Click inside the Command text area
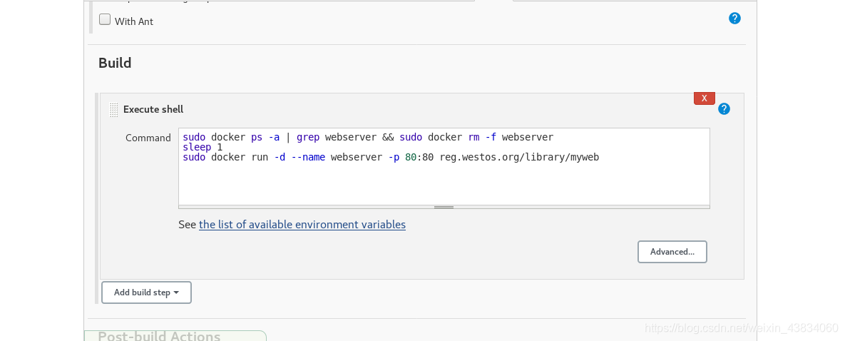The height and width of the screenshot is (341, 845). [444, 166]
